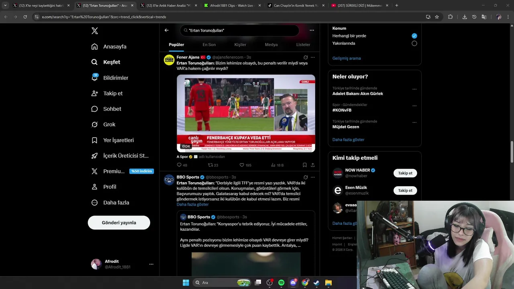The image size is (514, 289).
Task: Open Chrome downloads
Action: coord(465,17)
